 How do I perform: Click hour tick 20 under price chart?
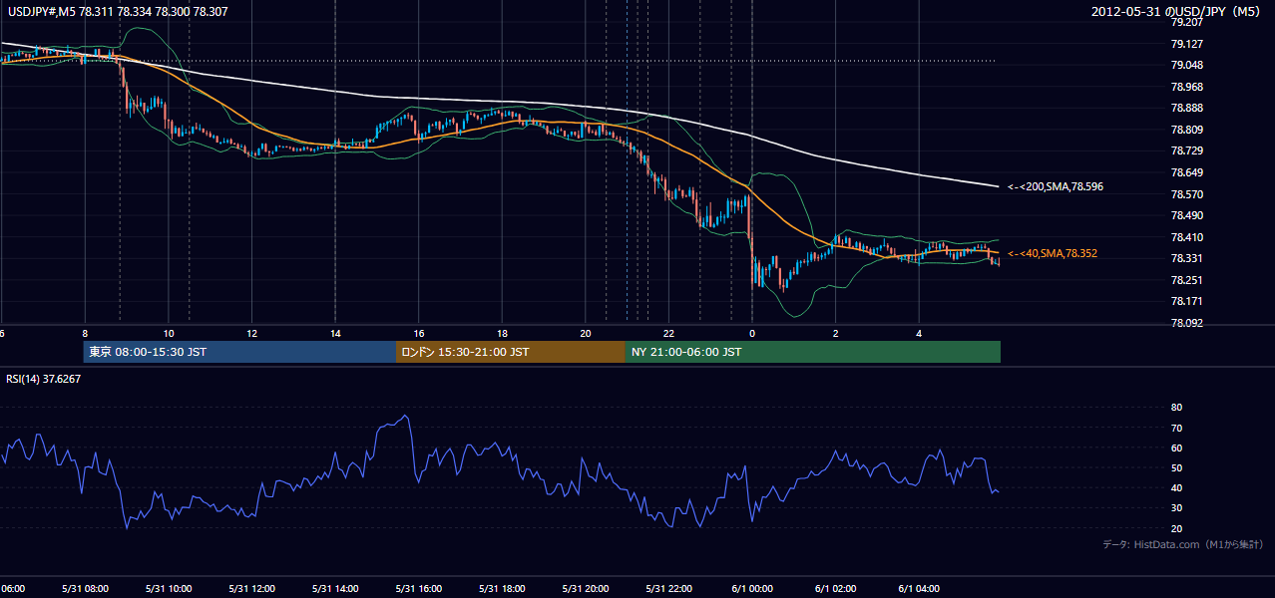(586, 334)
